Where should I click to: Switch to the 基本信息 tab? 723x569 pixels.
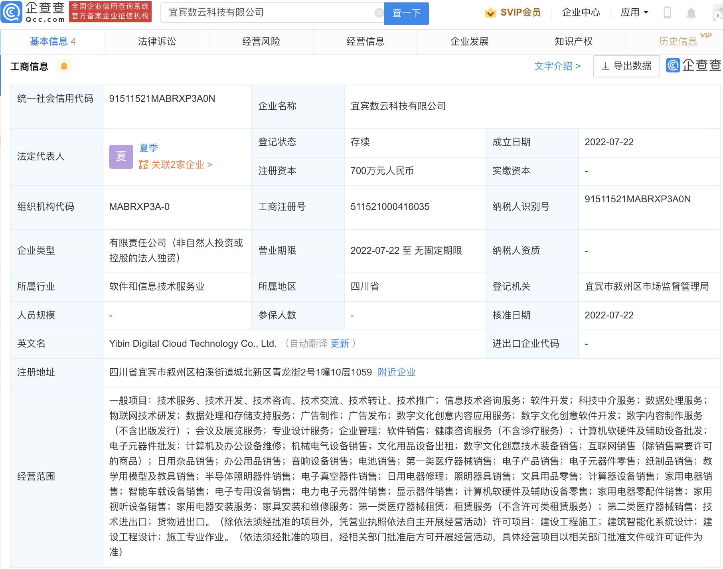click(x=53, y=41)
